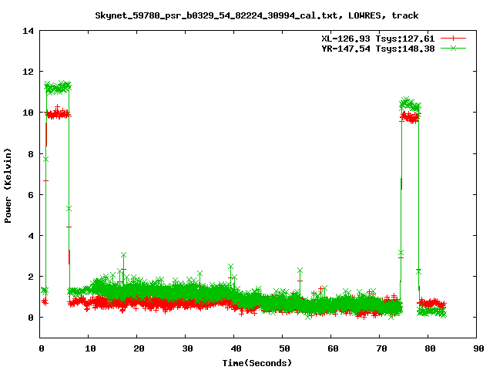
Task: Click x-axis tick label 70
Action: point(381,348)
